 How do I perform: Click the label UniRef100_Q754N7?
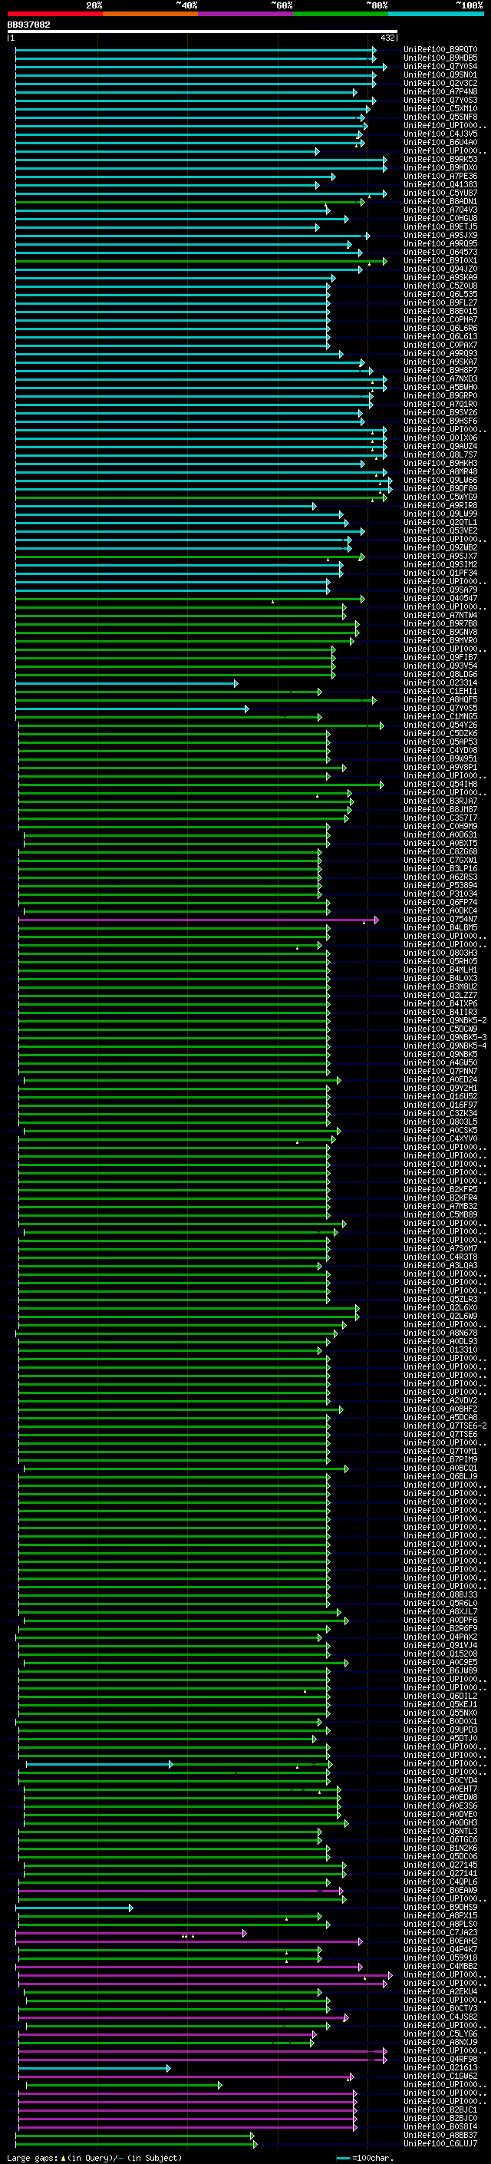coord(440,919)
